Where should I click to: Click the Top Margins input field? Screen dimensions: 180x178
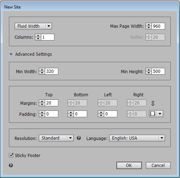(52, 103)
